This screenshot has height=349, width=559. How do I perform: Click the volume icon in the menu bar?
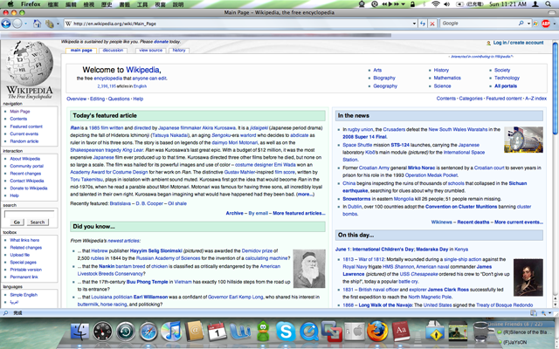click(x=446, y=3)
